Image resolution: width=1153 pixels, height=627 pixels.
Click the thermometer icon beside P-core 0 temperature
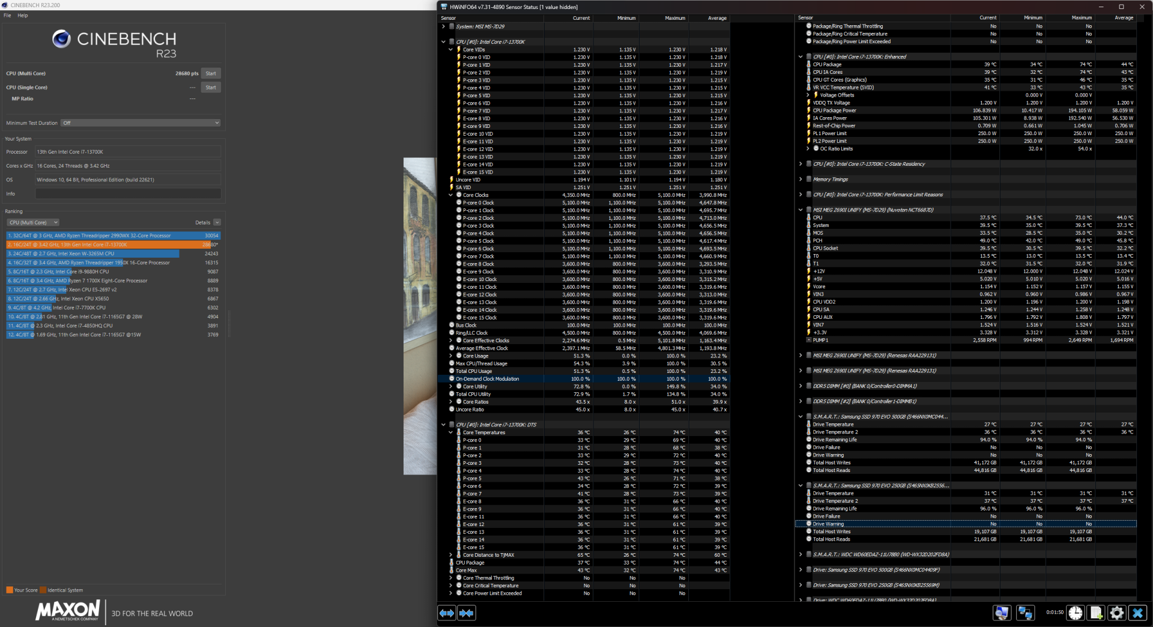tap(459, 440)
